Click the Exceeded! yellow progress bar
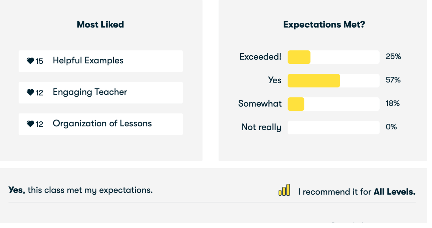The height and width of the screenshot is (228, 432). coord(299,57)
